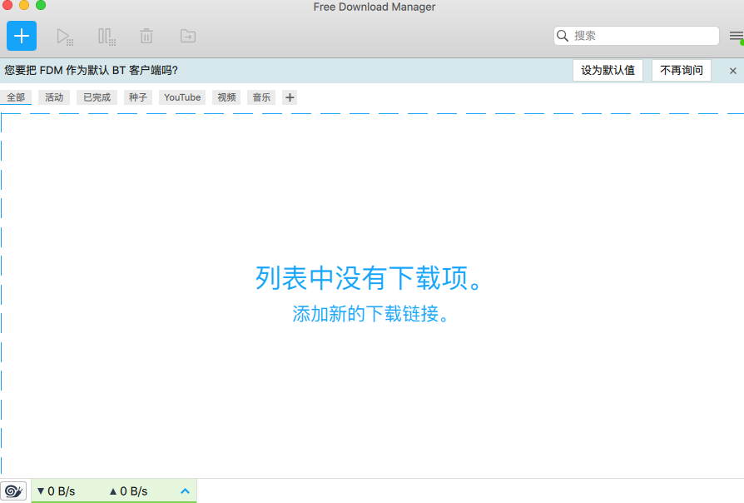Open the downloaded file's folder icon
This screenshot has height=503, width=744.
point(187,36)
